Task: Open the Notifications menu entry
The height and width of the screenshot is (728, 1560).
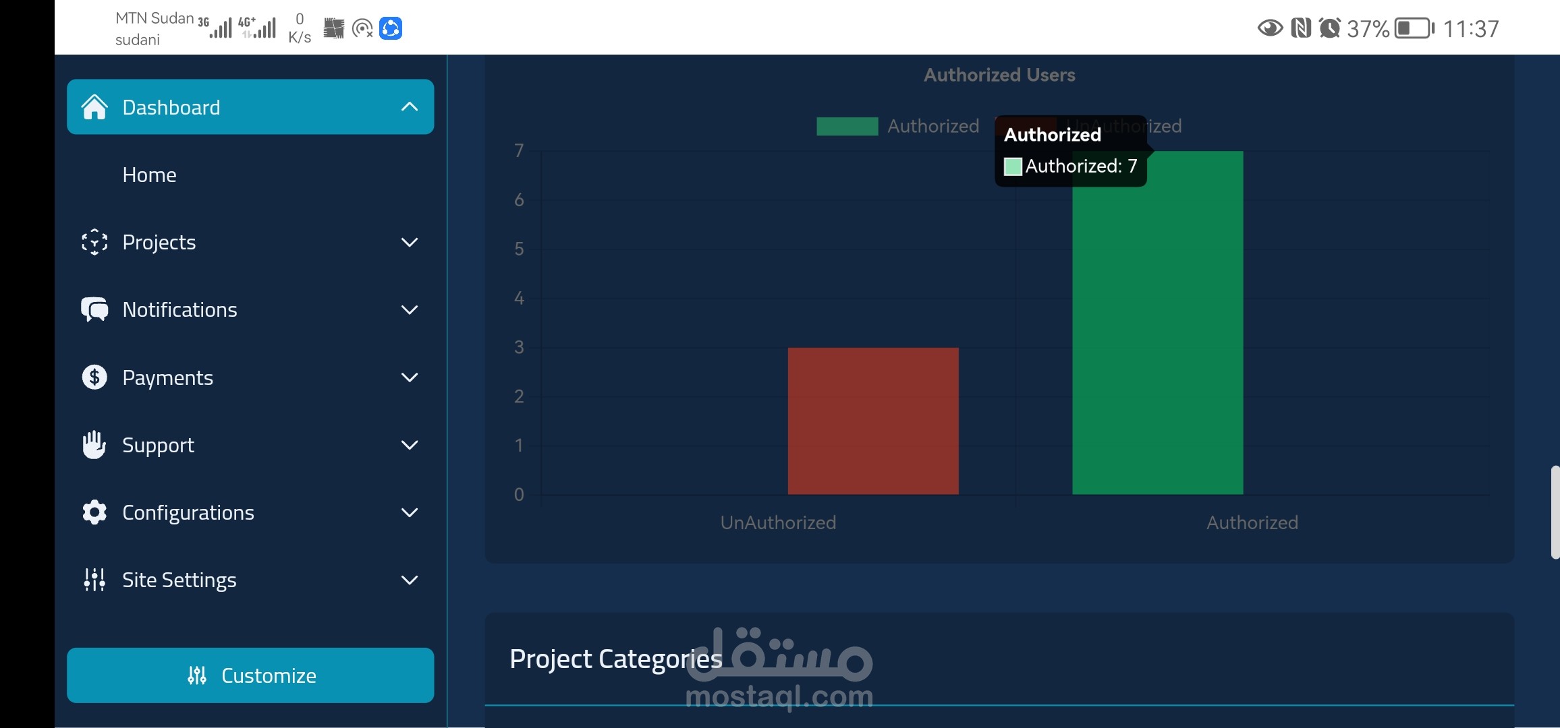Action: click(179, 309)
